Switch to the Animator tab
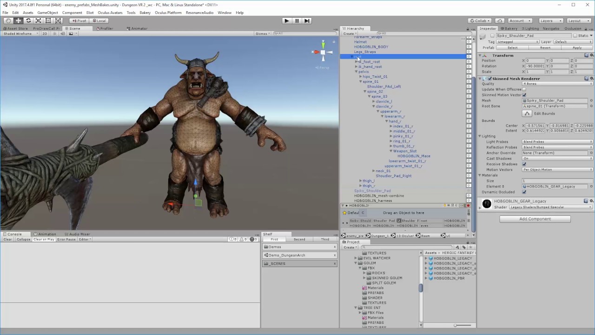 (x=137, y=28)
